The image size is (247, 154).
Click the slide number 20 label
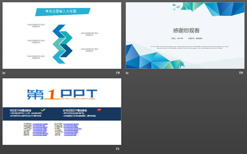241,73
